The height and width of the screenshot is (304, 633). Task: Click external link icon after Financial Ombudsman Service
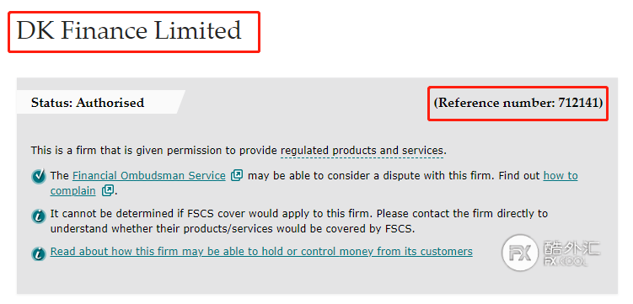pyautogui.click(x=237, y=176)
